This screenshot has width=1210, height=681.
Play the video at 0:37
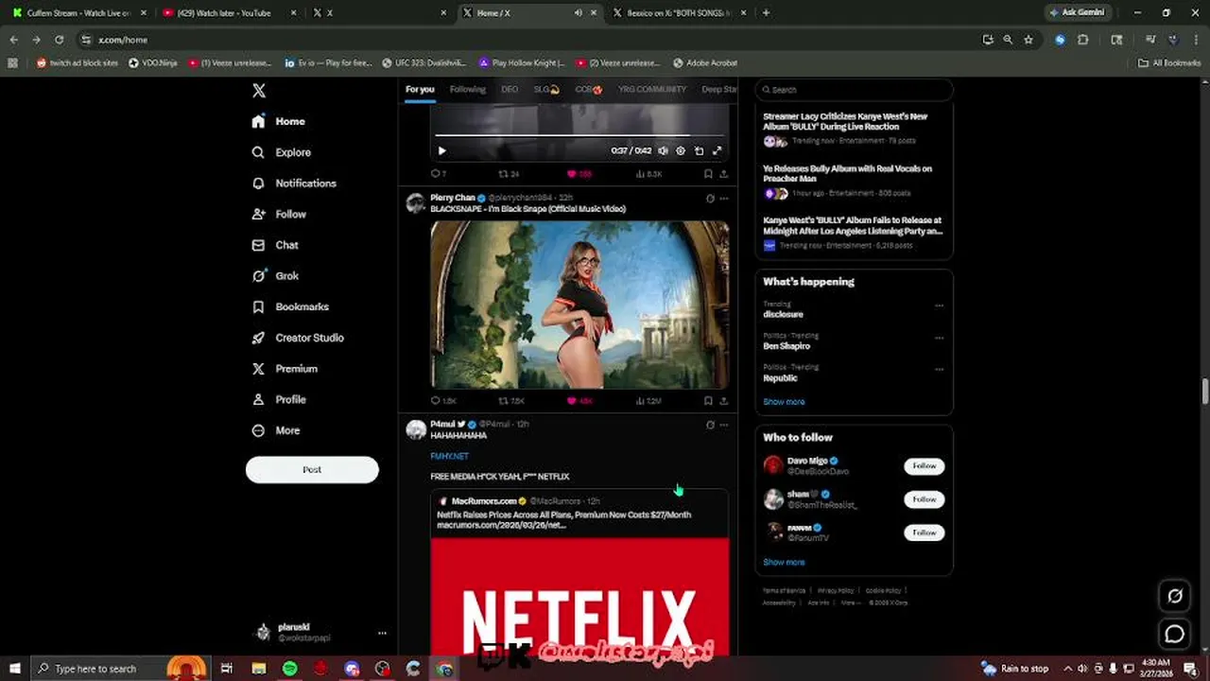441,150
